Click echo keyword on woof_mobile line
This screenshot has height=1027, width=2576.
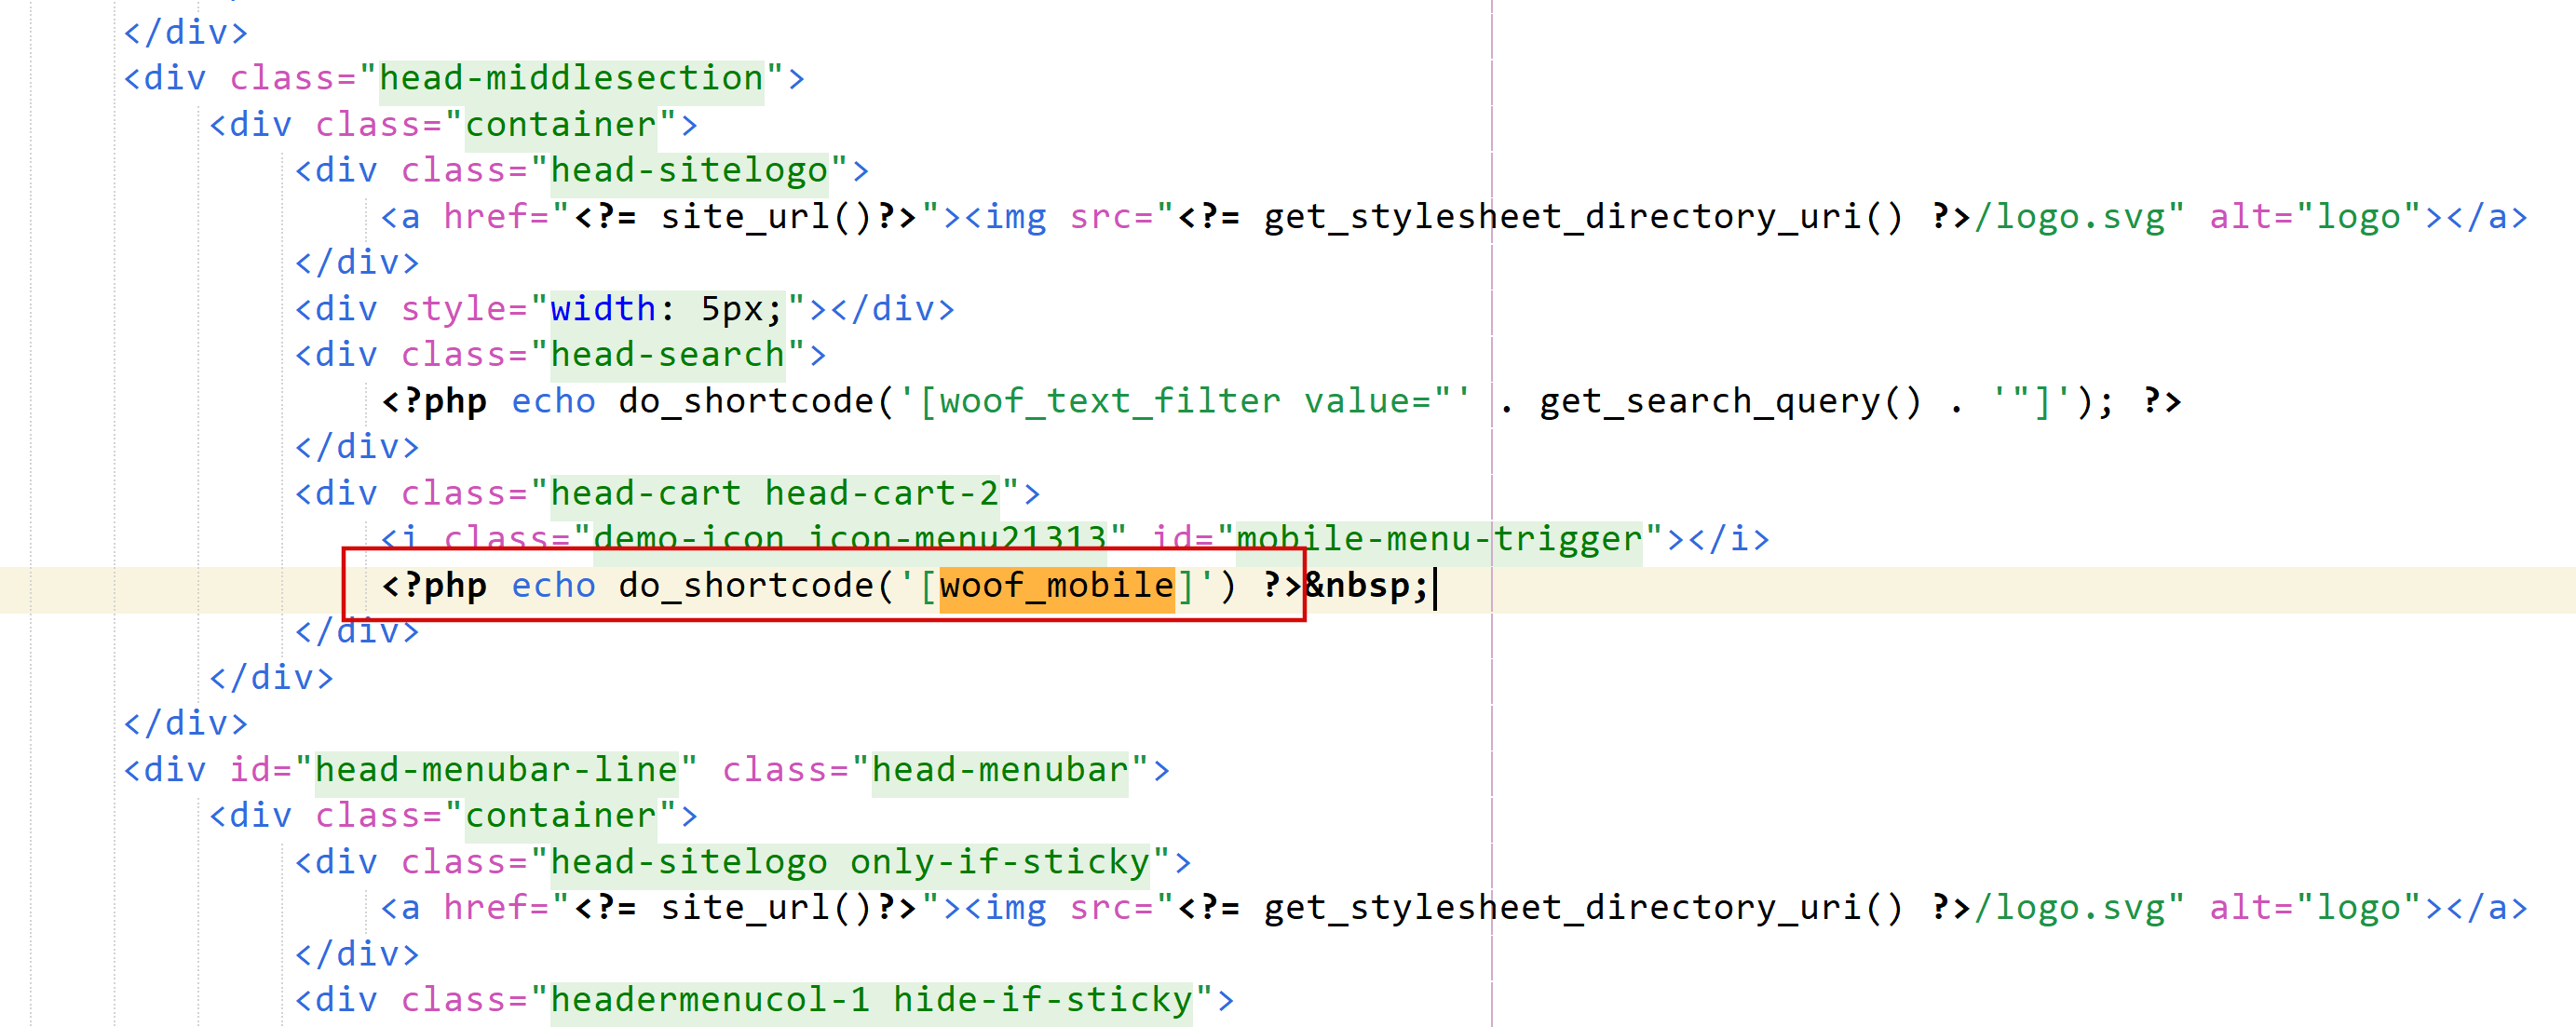point(553,586)
